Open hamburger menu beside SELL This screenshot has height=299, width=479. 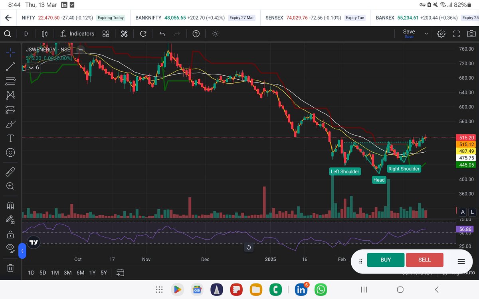tap(461, 262)
